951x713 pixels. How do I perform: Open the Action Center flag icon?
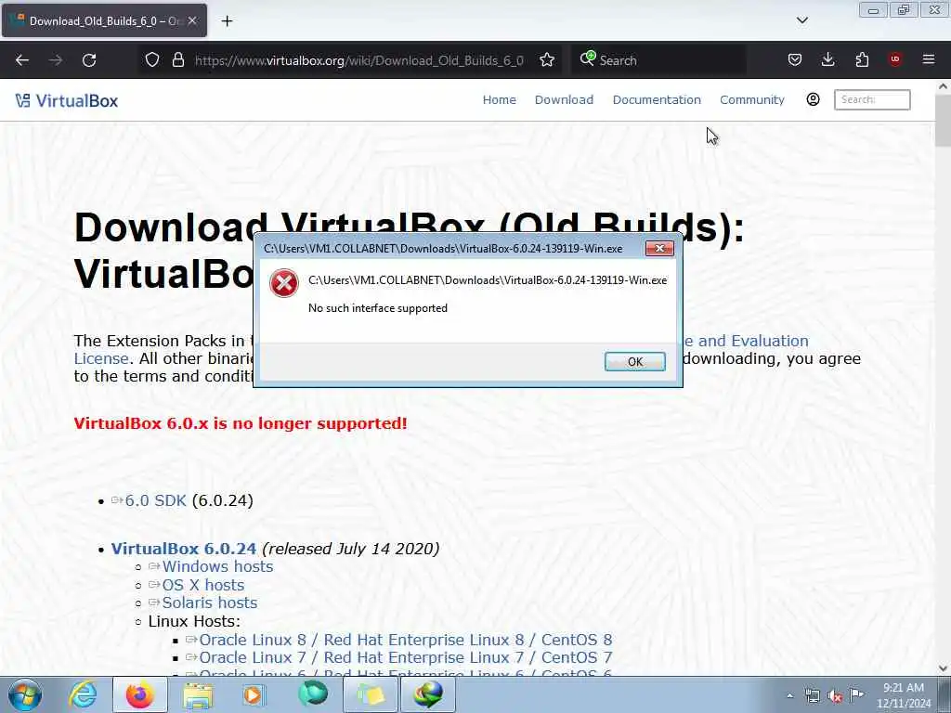(x=856, y=694)
